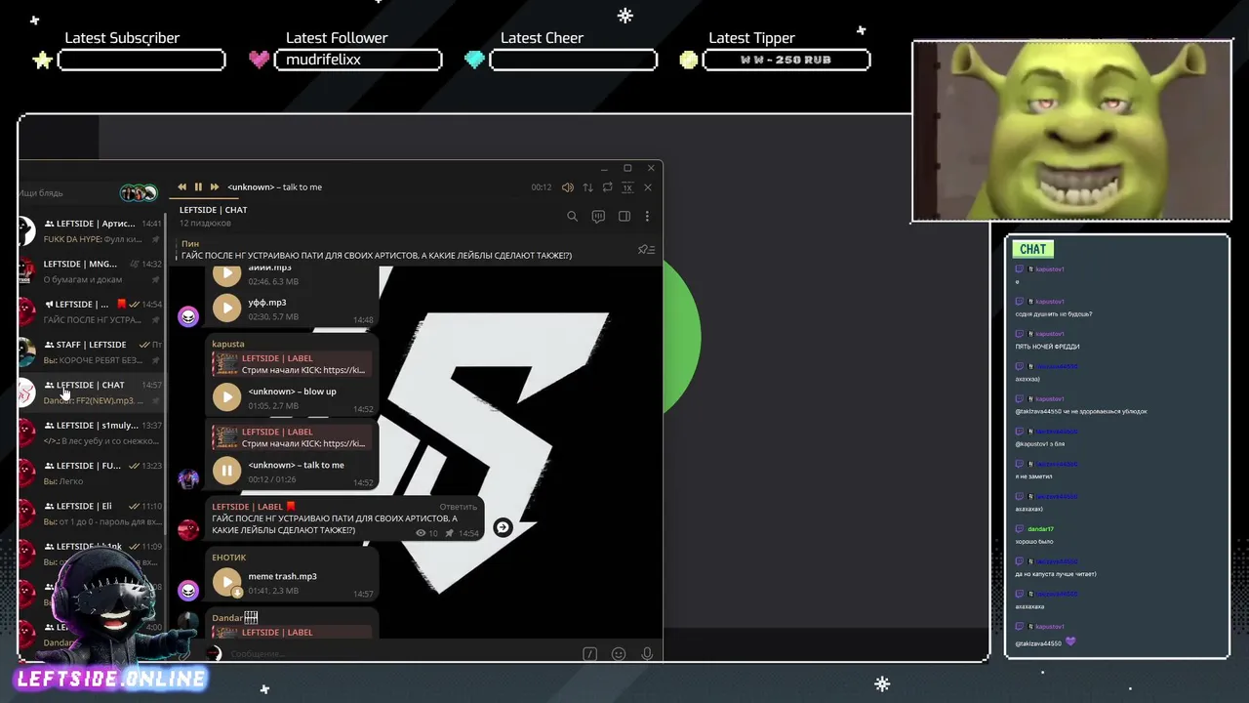Open LEFTSIDE | CHAT header title

click(214, 210)
